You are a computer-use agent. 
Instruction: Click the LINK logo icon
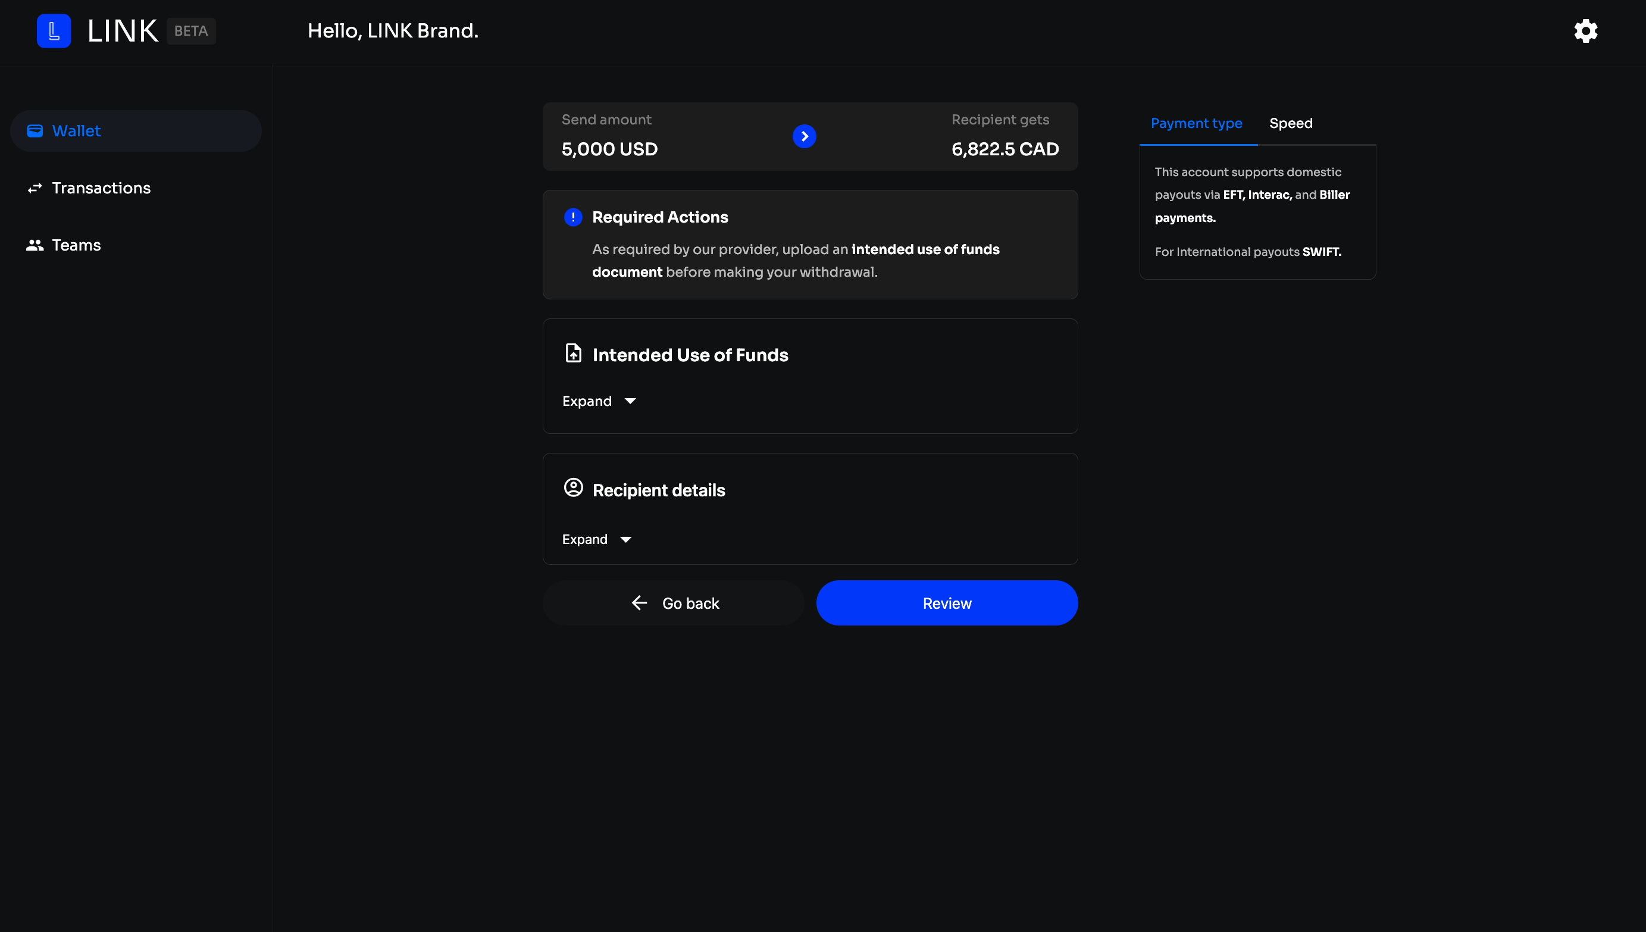point(54,31)
